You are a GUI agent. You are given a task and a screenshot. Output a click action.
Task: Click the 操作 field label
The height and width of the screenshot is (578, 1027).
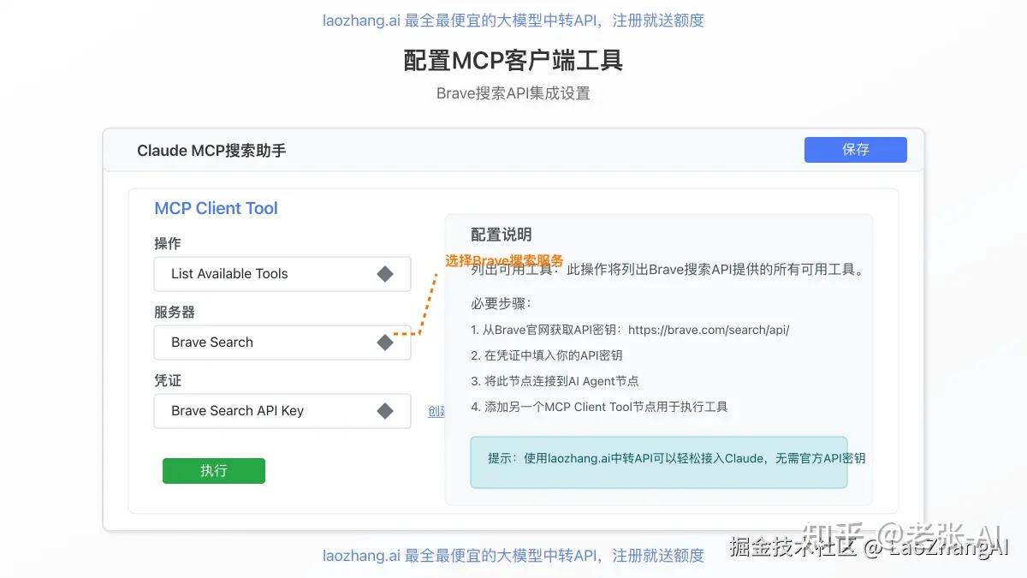[168, 243]
